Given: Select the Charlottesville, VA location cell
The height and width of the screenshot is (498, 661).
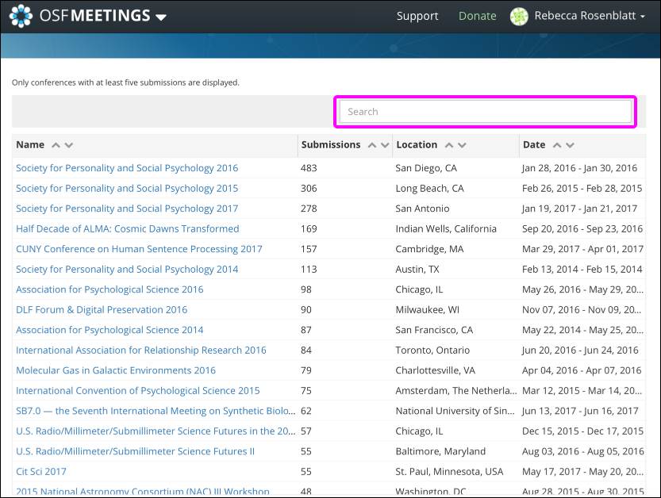Looking at the screenshot, I should click(x=436, y=370).
